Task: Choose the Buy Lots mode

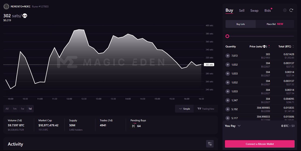Action: pos(241,24)
